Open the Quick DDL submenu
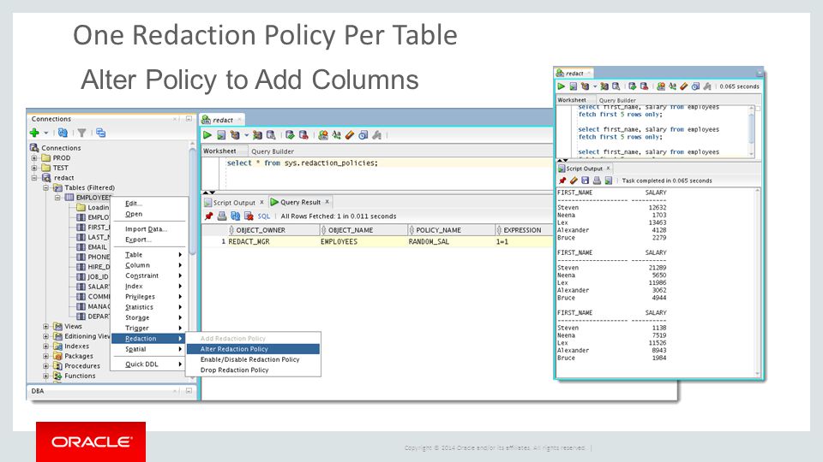 click(x=148, y=364)
